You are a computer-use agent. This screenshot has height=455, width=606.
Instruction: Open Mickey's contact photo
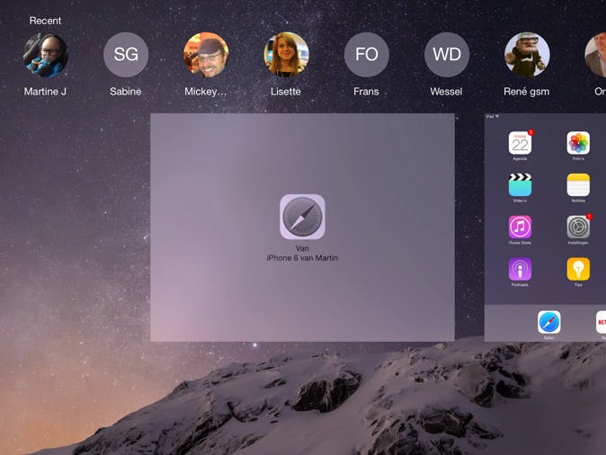[206, 55]
